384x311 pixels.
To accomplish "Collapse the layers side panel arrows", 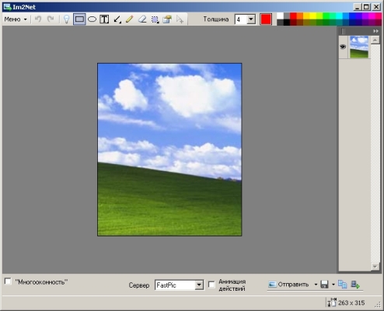I will (375, 31).
